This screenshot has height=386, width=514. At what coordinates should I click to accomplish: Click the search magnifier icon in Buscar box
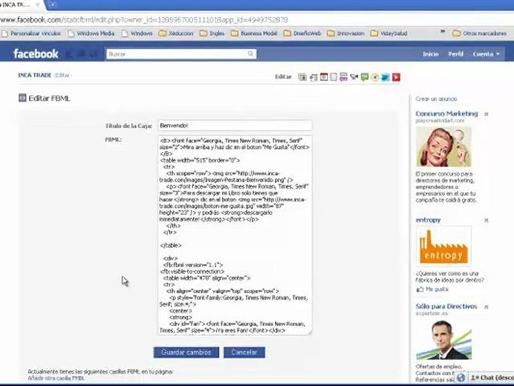click(251, 54)
